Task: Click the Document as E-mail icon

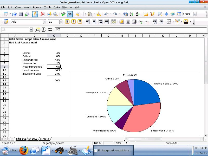Action: [x=27, y=14]
